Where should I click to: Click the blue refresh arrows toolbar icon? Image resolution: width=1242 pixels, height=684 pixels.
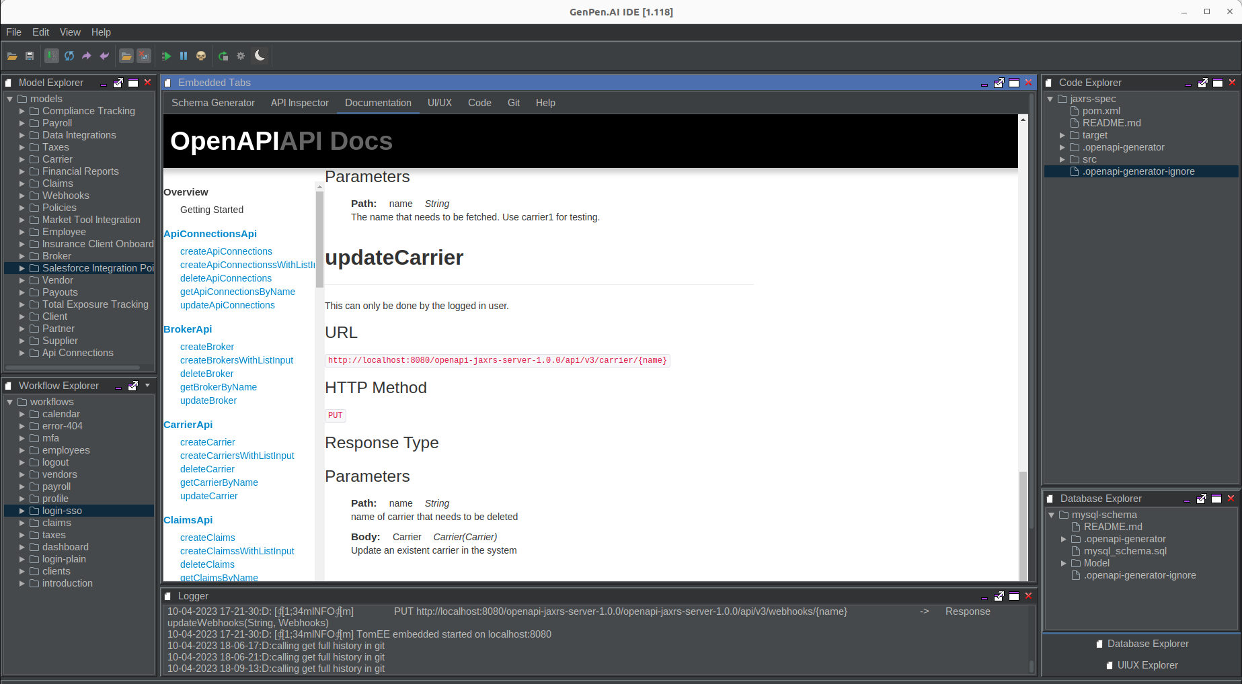(x=69, y=56)
